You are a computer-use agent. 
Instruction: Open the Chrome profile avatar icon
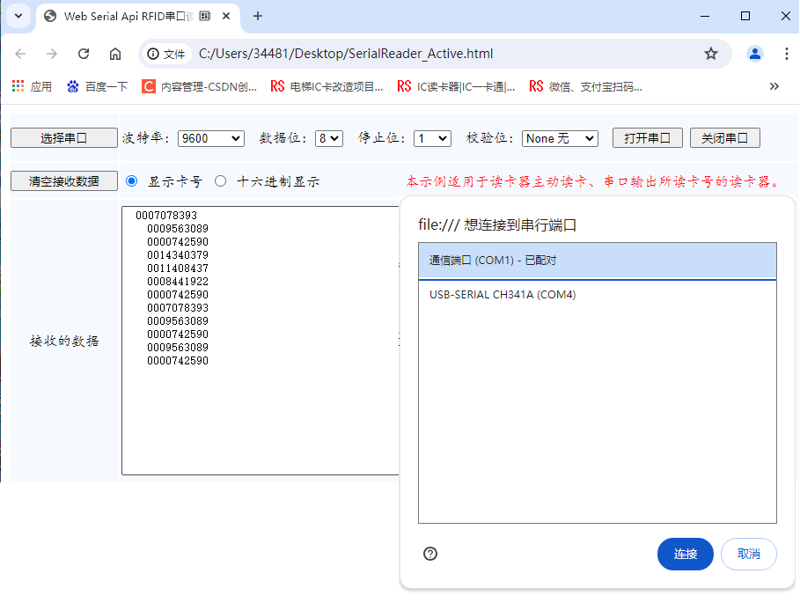[754, 54]
